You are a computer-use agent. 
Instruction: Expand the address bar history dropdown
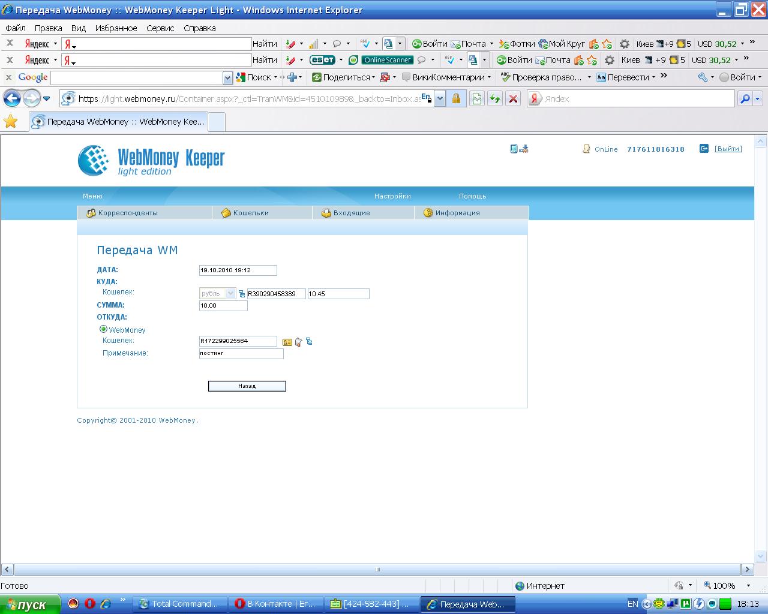[440, 99]
